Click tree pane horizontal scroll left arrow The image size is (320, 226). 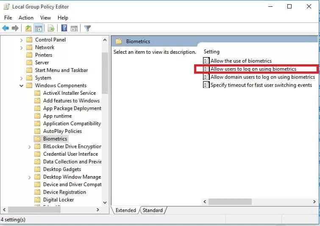(x=4, y=209)
